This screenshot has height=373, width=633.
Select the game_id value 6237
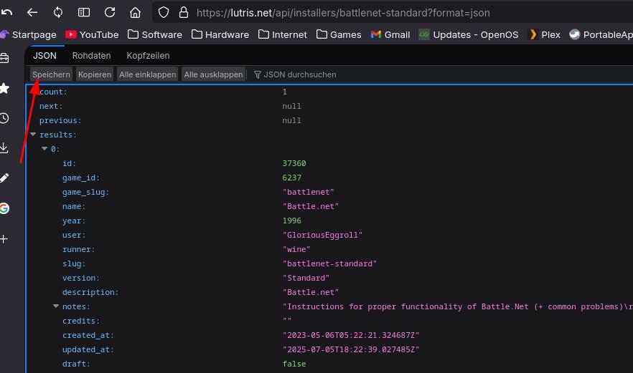coord(291,178)
